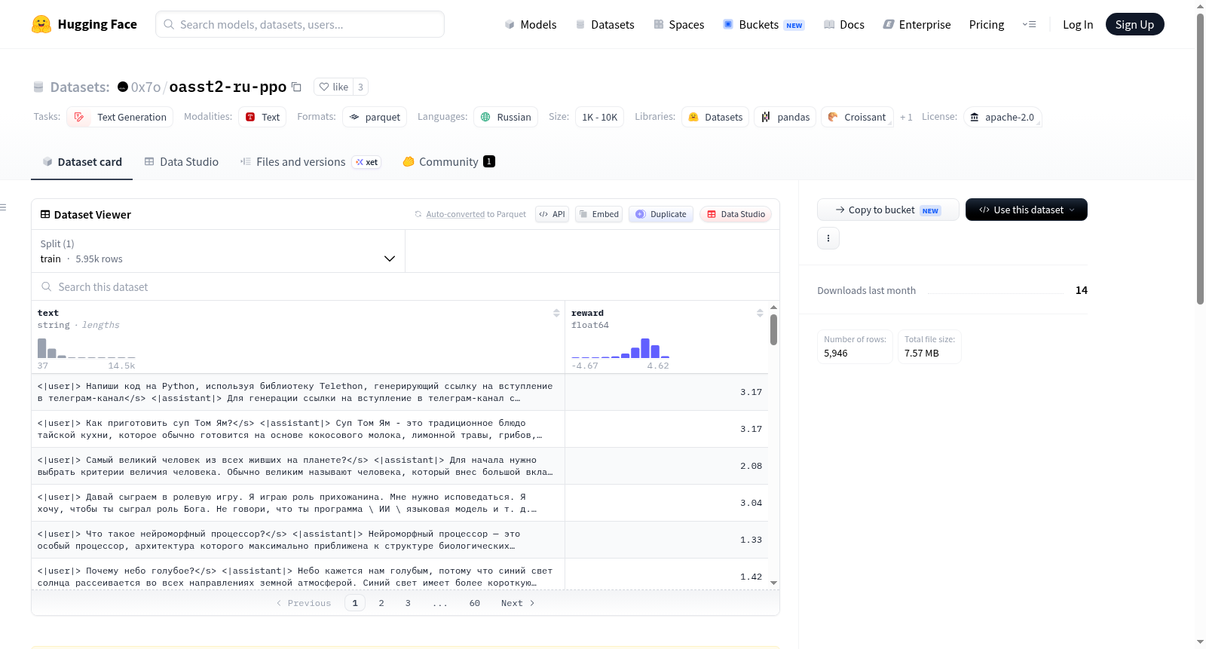Expand the Split train dropdown

point(218,251)
